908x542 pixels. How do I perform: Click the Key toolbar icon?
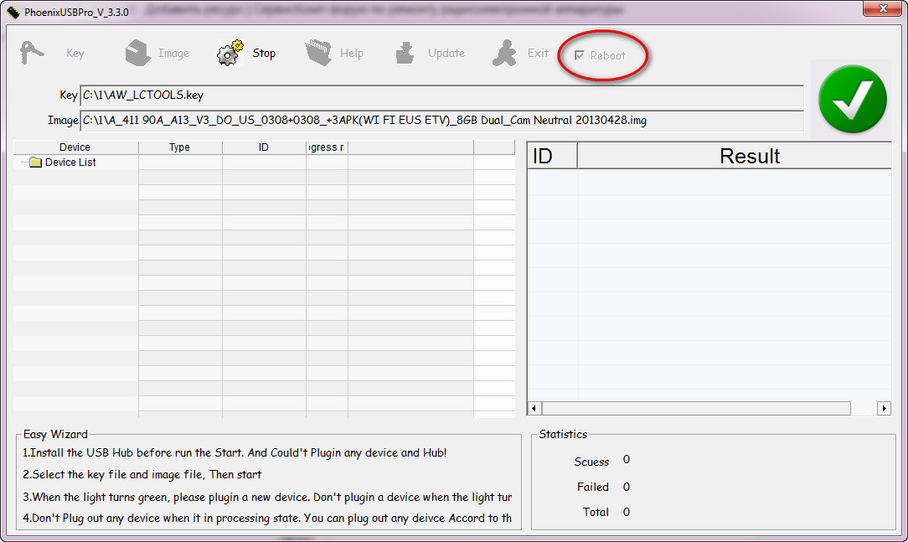[x=31, y=53]
